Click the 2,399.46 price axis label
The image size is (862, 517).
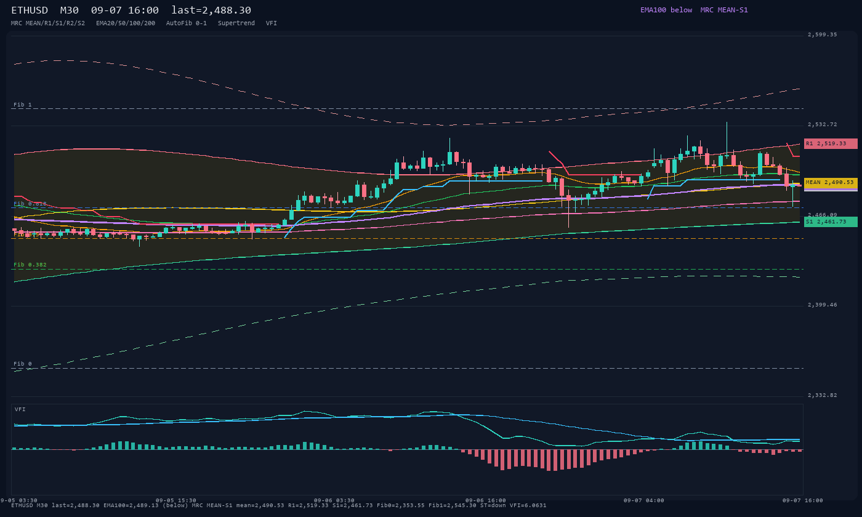pyautogui.click(x=823, y=305)
